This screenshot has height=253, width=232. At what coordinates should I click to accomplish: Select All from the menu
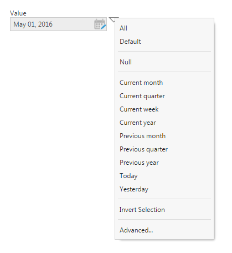coord(164,28)
